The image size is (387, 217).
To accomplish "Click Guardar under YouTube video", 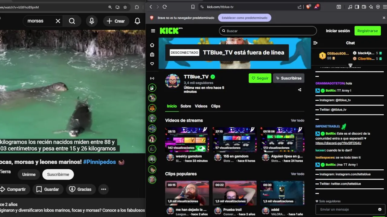I will pos(48,189).
